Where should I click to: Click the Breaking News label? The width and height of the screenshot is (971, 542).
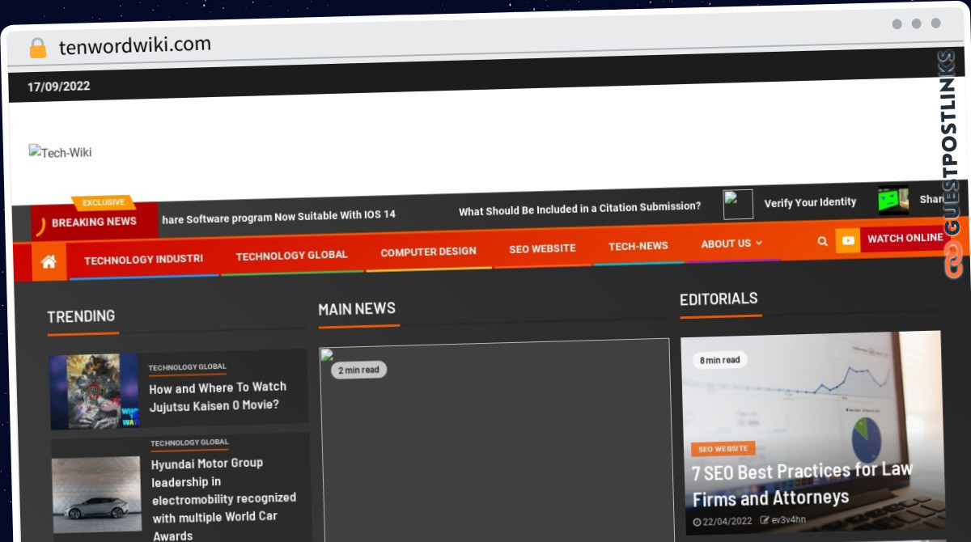click(x=94, y=222)
